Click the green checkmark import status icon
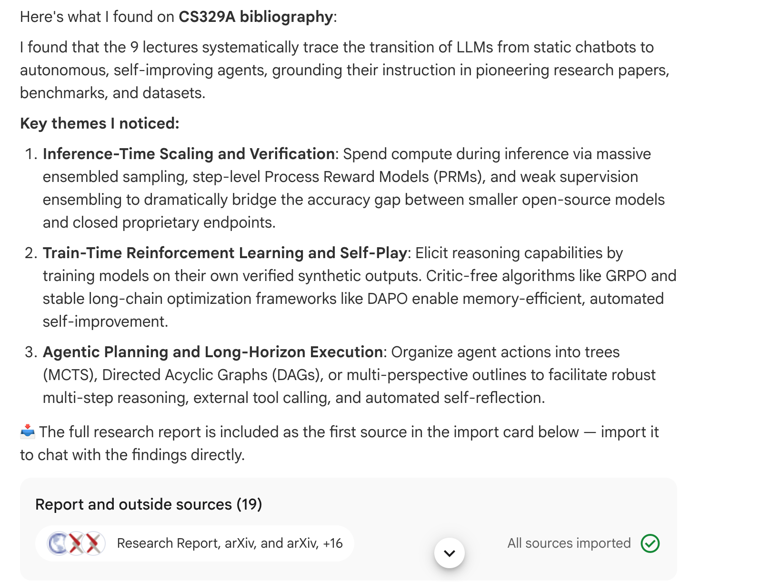The height and width of the screenshot is (582, 760). pyautogui.click(x=650, y=543)
